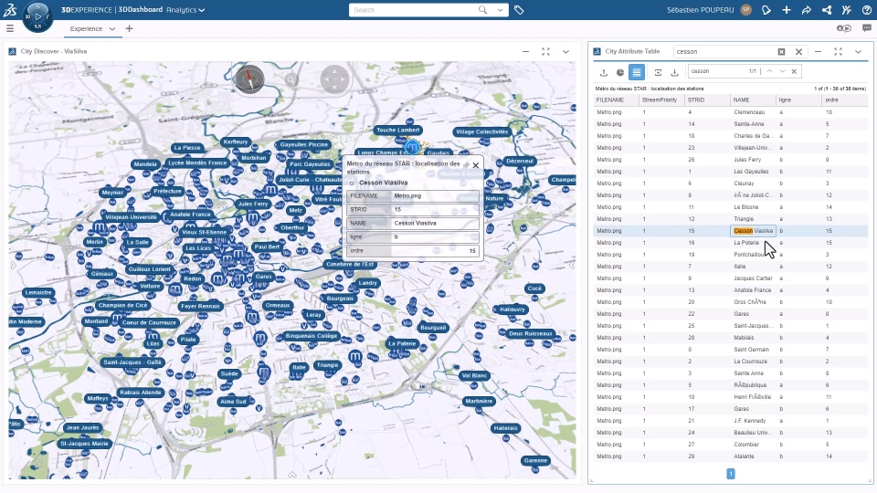Close the station info popup
This screenshot has height=493, width=877.
click(475, 165)
